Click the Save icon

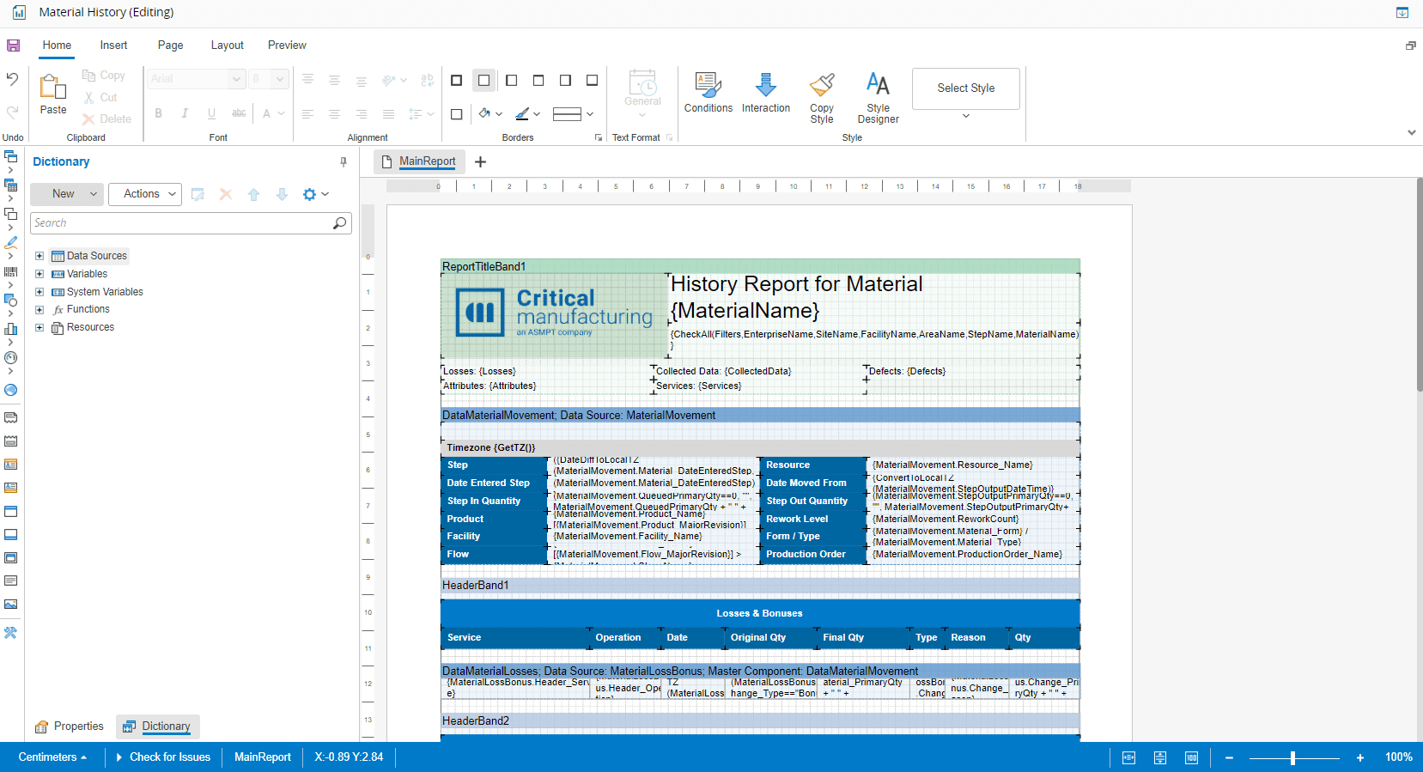point(13,46)
